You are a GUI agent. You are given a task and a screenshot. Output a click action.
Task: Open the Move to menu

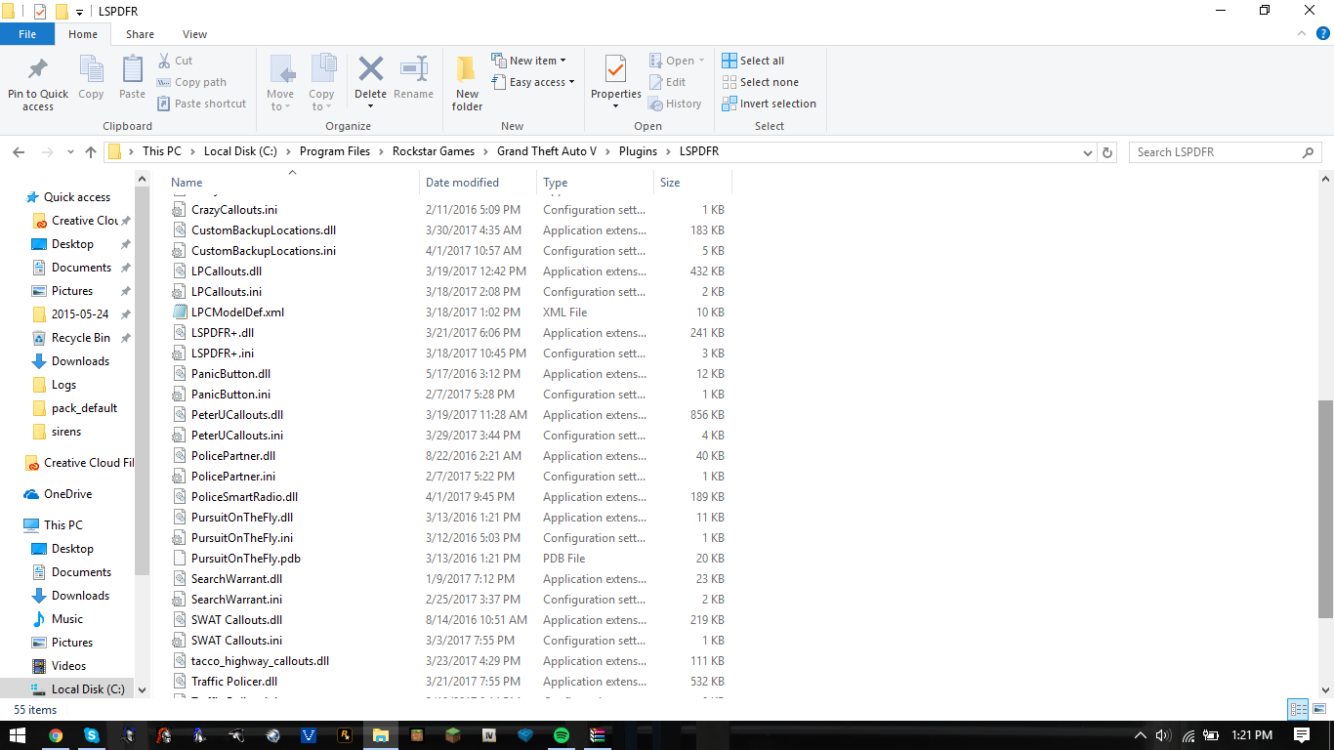click(x=280, y=82)
